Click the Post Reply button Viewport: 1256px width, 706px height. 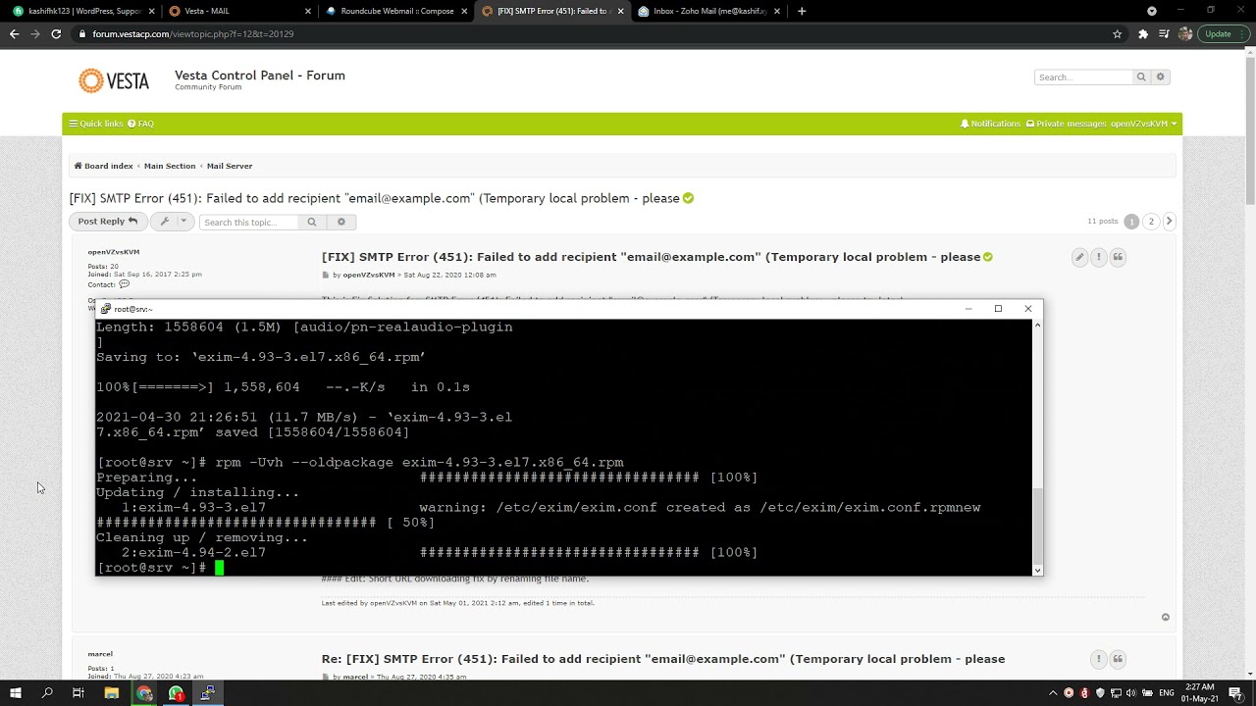[x=108, y=222]
